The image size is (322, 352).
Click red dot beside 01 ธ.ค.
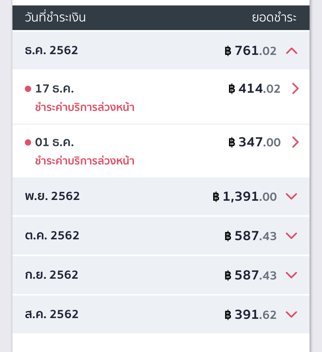pos(28,142)
